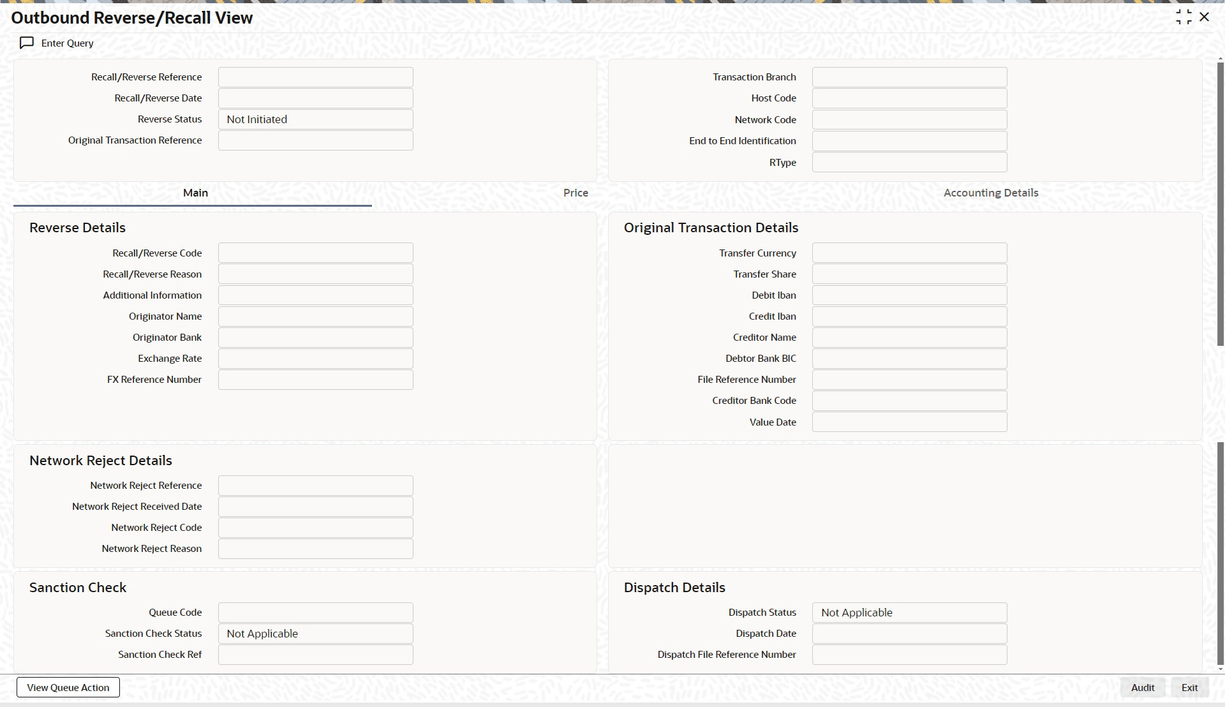Open the Reverse Status dropdown showing Not Initiated
1225x707 pixels.
click(x=315, y=119)
